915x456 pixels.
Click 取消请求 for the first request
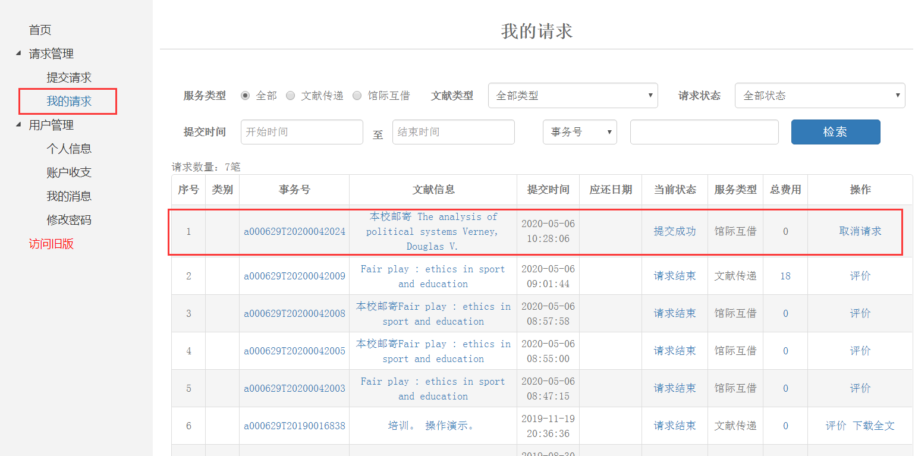pos(860,231)
